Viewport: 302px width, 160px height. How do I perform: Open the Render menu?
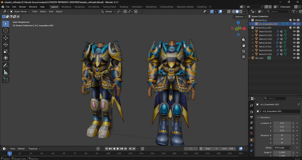23,7
